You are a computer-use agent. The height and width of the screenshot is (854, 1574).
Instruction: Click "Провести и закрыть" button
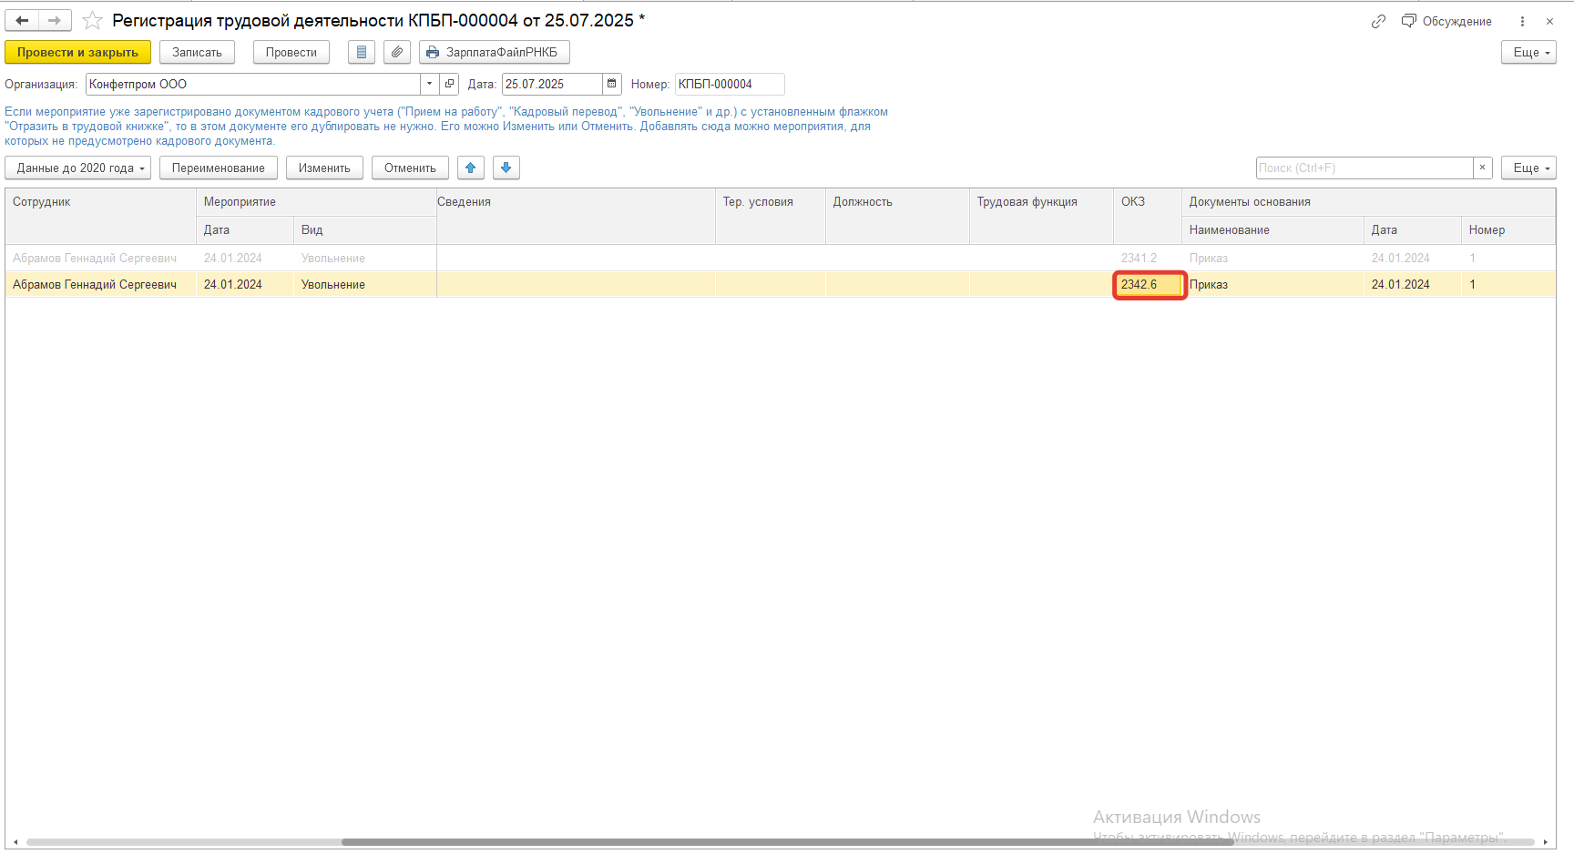tap(77, 53)
